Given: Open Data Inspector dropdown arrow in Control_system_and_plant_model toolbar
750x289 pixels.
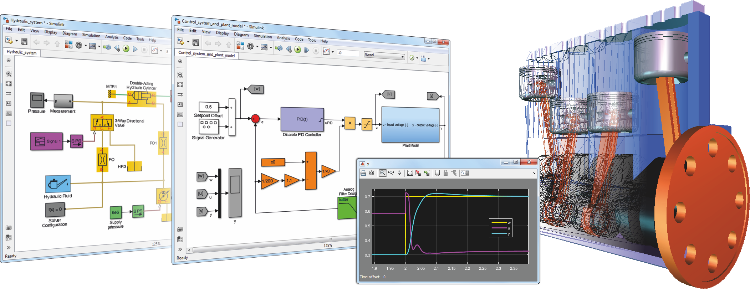Looking at the screenshot, I should click(x=333, y=52).
